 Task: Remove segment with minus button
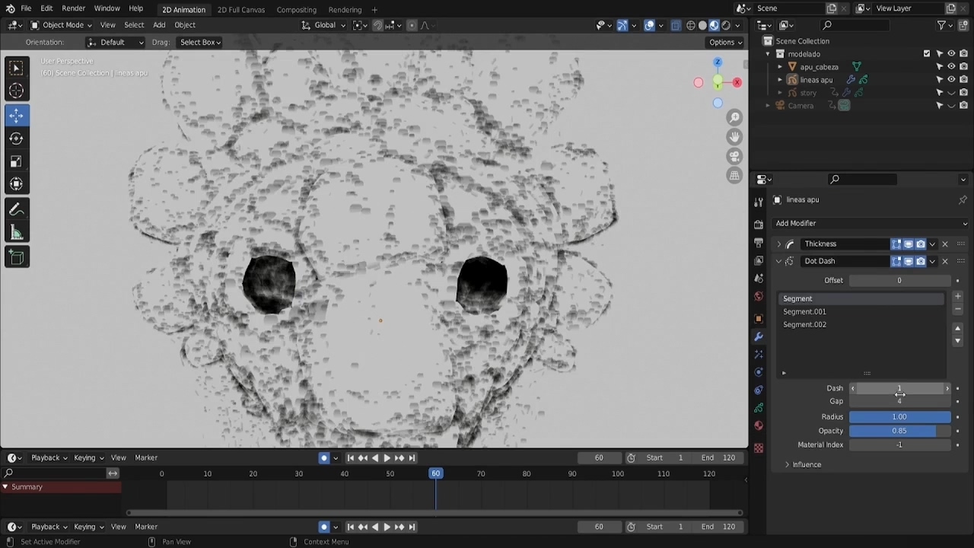pos(957,309)
